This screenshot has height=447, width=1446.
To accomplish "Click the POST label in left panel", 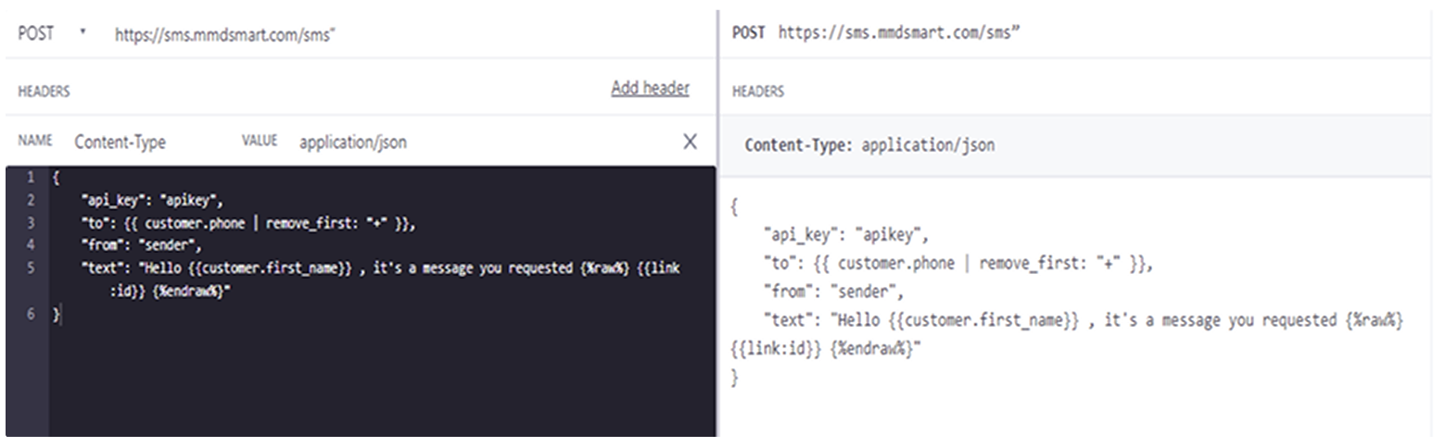I will [x=35, y=33].
